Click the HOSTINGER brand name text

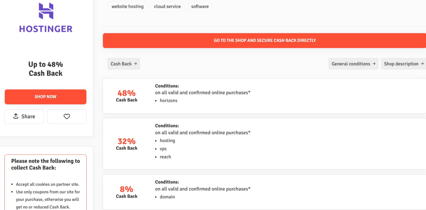tap(46, 29)
